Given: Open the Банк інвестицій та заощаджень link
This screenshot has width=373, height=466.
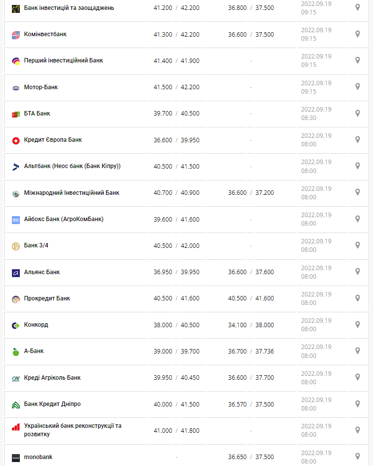Looking at the screenshot, I should tap(69, 8).
